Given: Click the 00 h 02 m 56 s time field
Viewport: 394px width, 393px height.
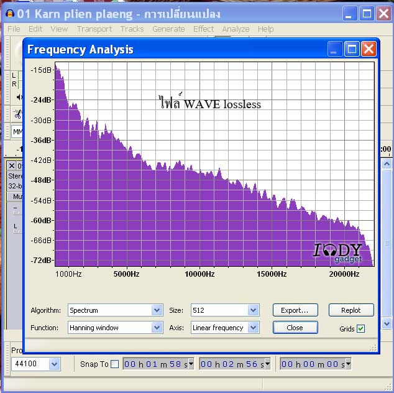Looking at the screenshot, I should pyautogui.click(x=235, y=364).
